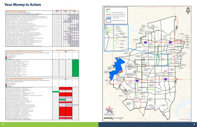Click the blue Lake Arlington legend symbol
Image resolution: width=197 pixels, height=127 pixels.
click(x=108, y=18)
